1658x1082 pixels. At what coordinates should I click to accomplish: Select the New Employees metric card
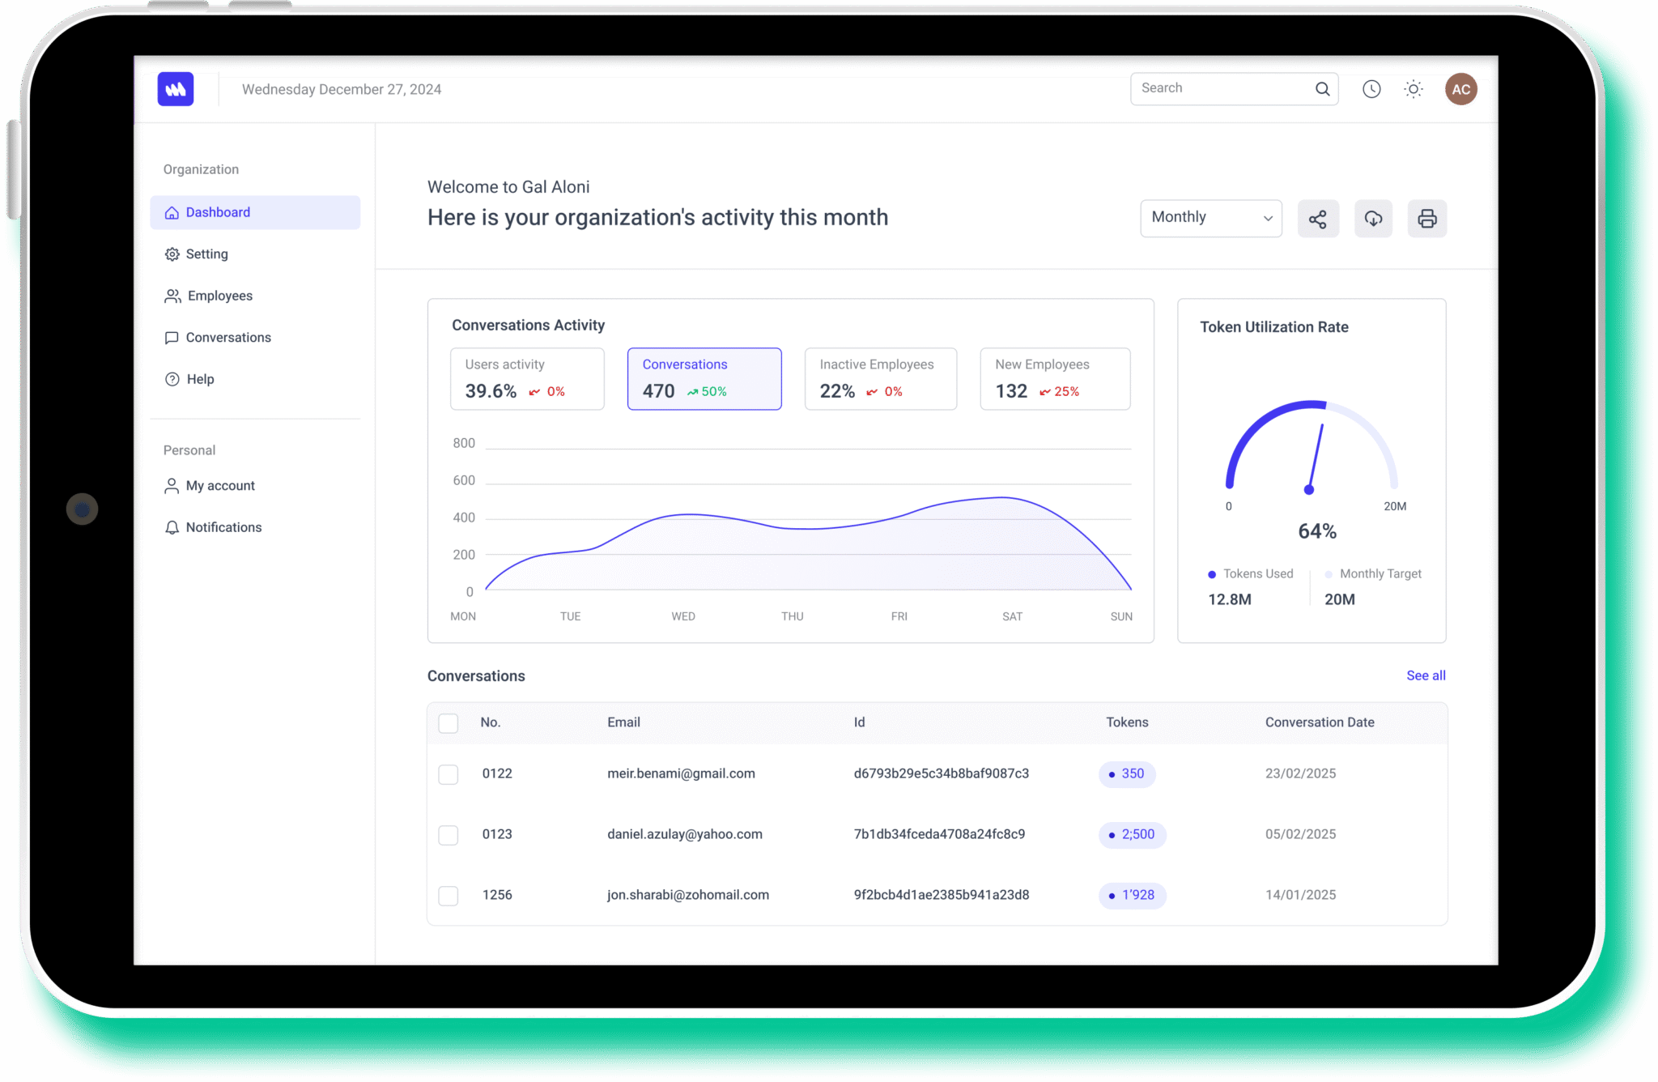pyautogui.click(x=1054, y=378)
